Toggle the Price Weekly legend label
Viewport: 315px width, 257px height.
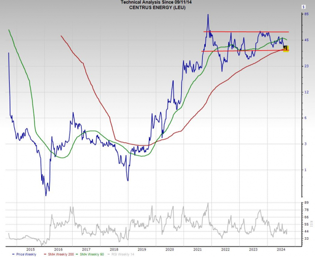25,254
